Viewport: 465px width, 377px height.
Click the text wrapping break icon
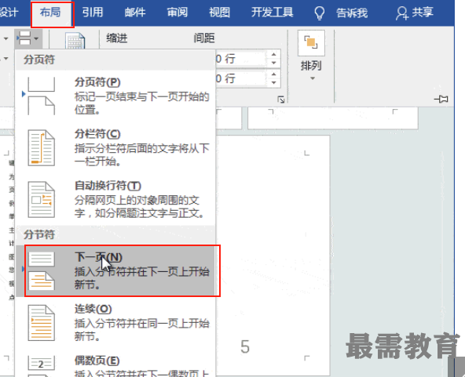(x=41, y=199)
